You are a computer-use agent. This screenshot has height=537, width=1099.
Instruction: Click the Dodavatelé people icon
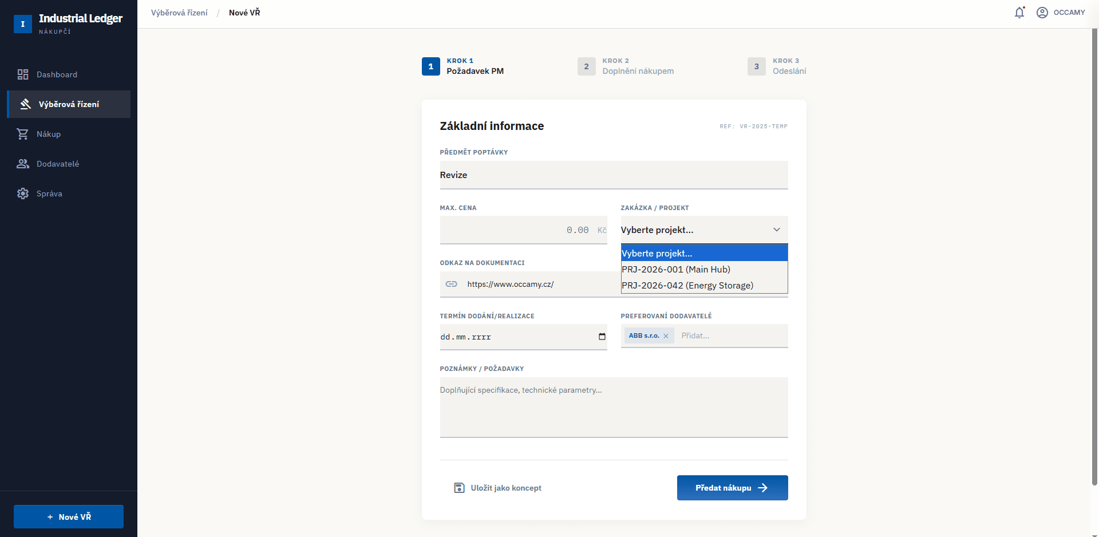tap(23, 164)
